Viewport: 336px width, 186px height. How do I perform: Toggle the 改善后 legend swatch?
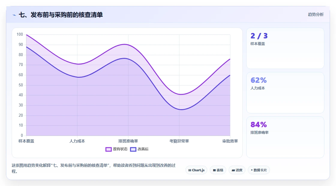click(133, 149)
